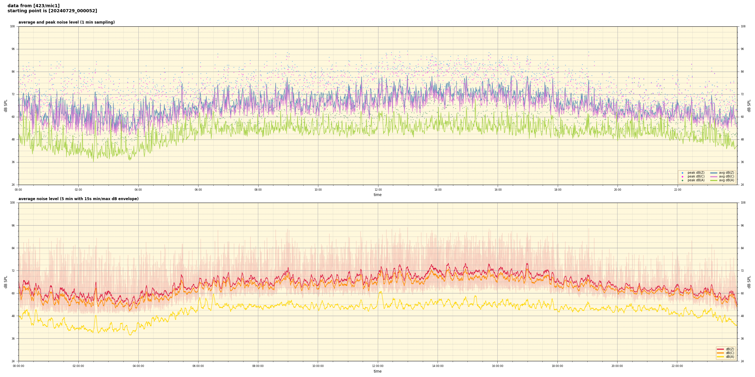Select avg dB(Z) line in top legend
This screenshot has width=755, height=377.
[714, 173]
